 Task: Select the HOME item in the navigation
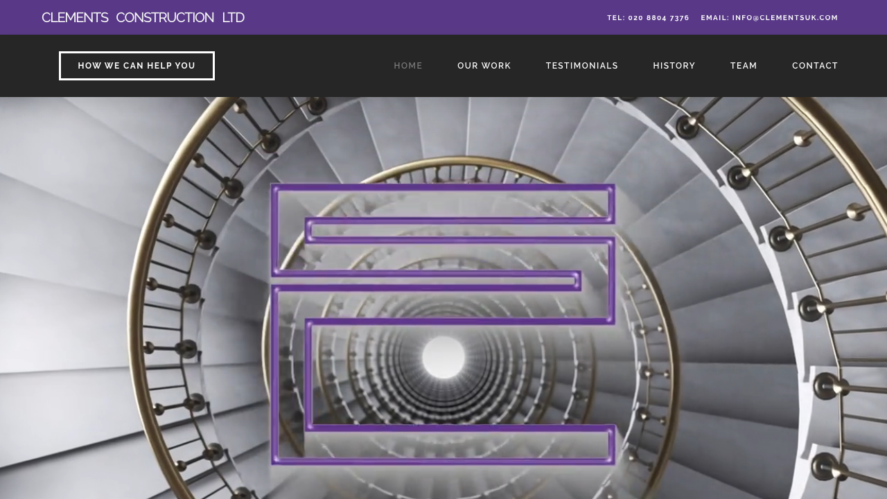click(x=407, y=65)
